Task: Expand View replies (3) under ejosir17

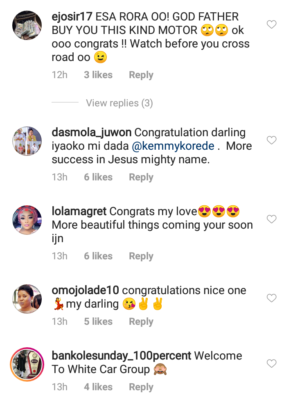Action: pyautogui.click(x=119, y=103)
